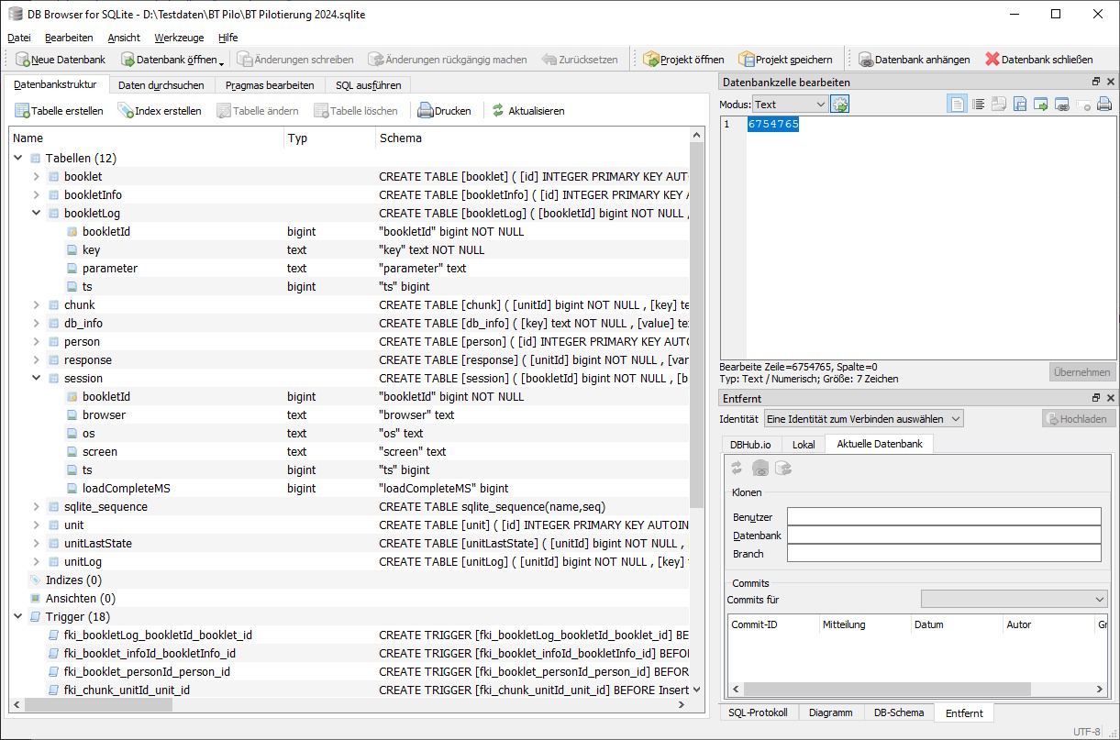The height and width of the screenshot is (740, 1120).
Task: Open the Identität selection dropdown
Action: 863,419
